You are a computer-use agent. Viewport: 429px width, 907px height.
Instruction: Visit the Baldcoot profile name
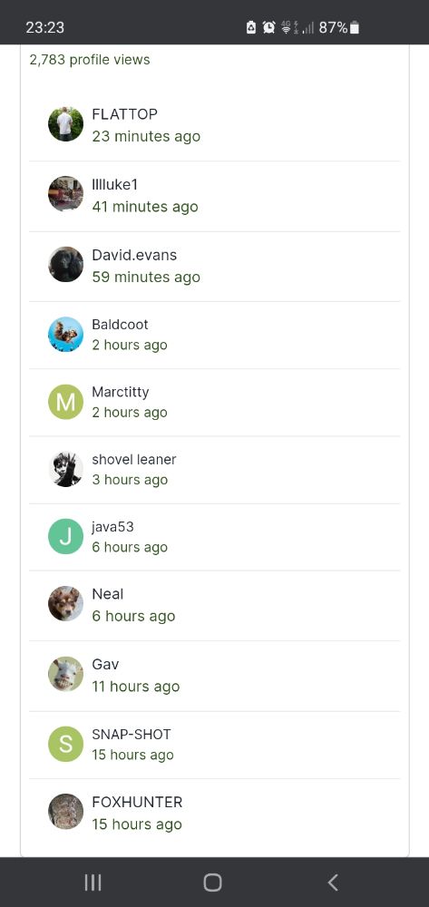click(120, 325)
